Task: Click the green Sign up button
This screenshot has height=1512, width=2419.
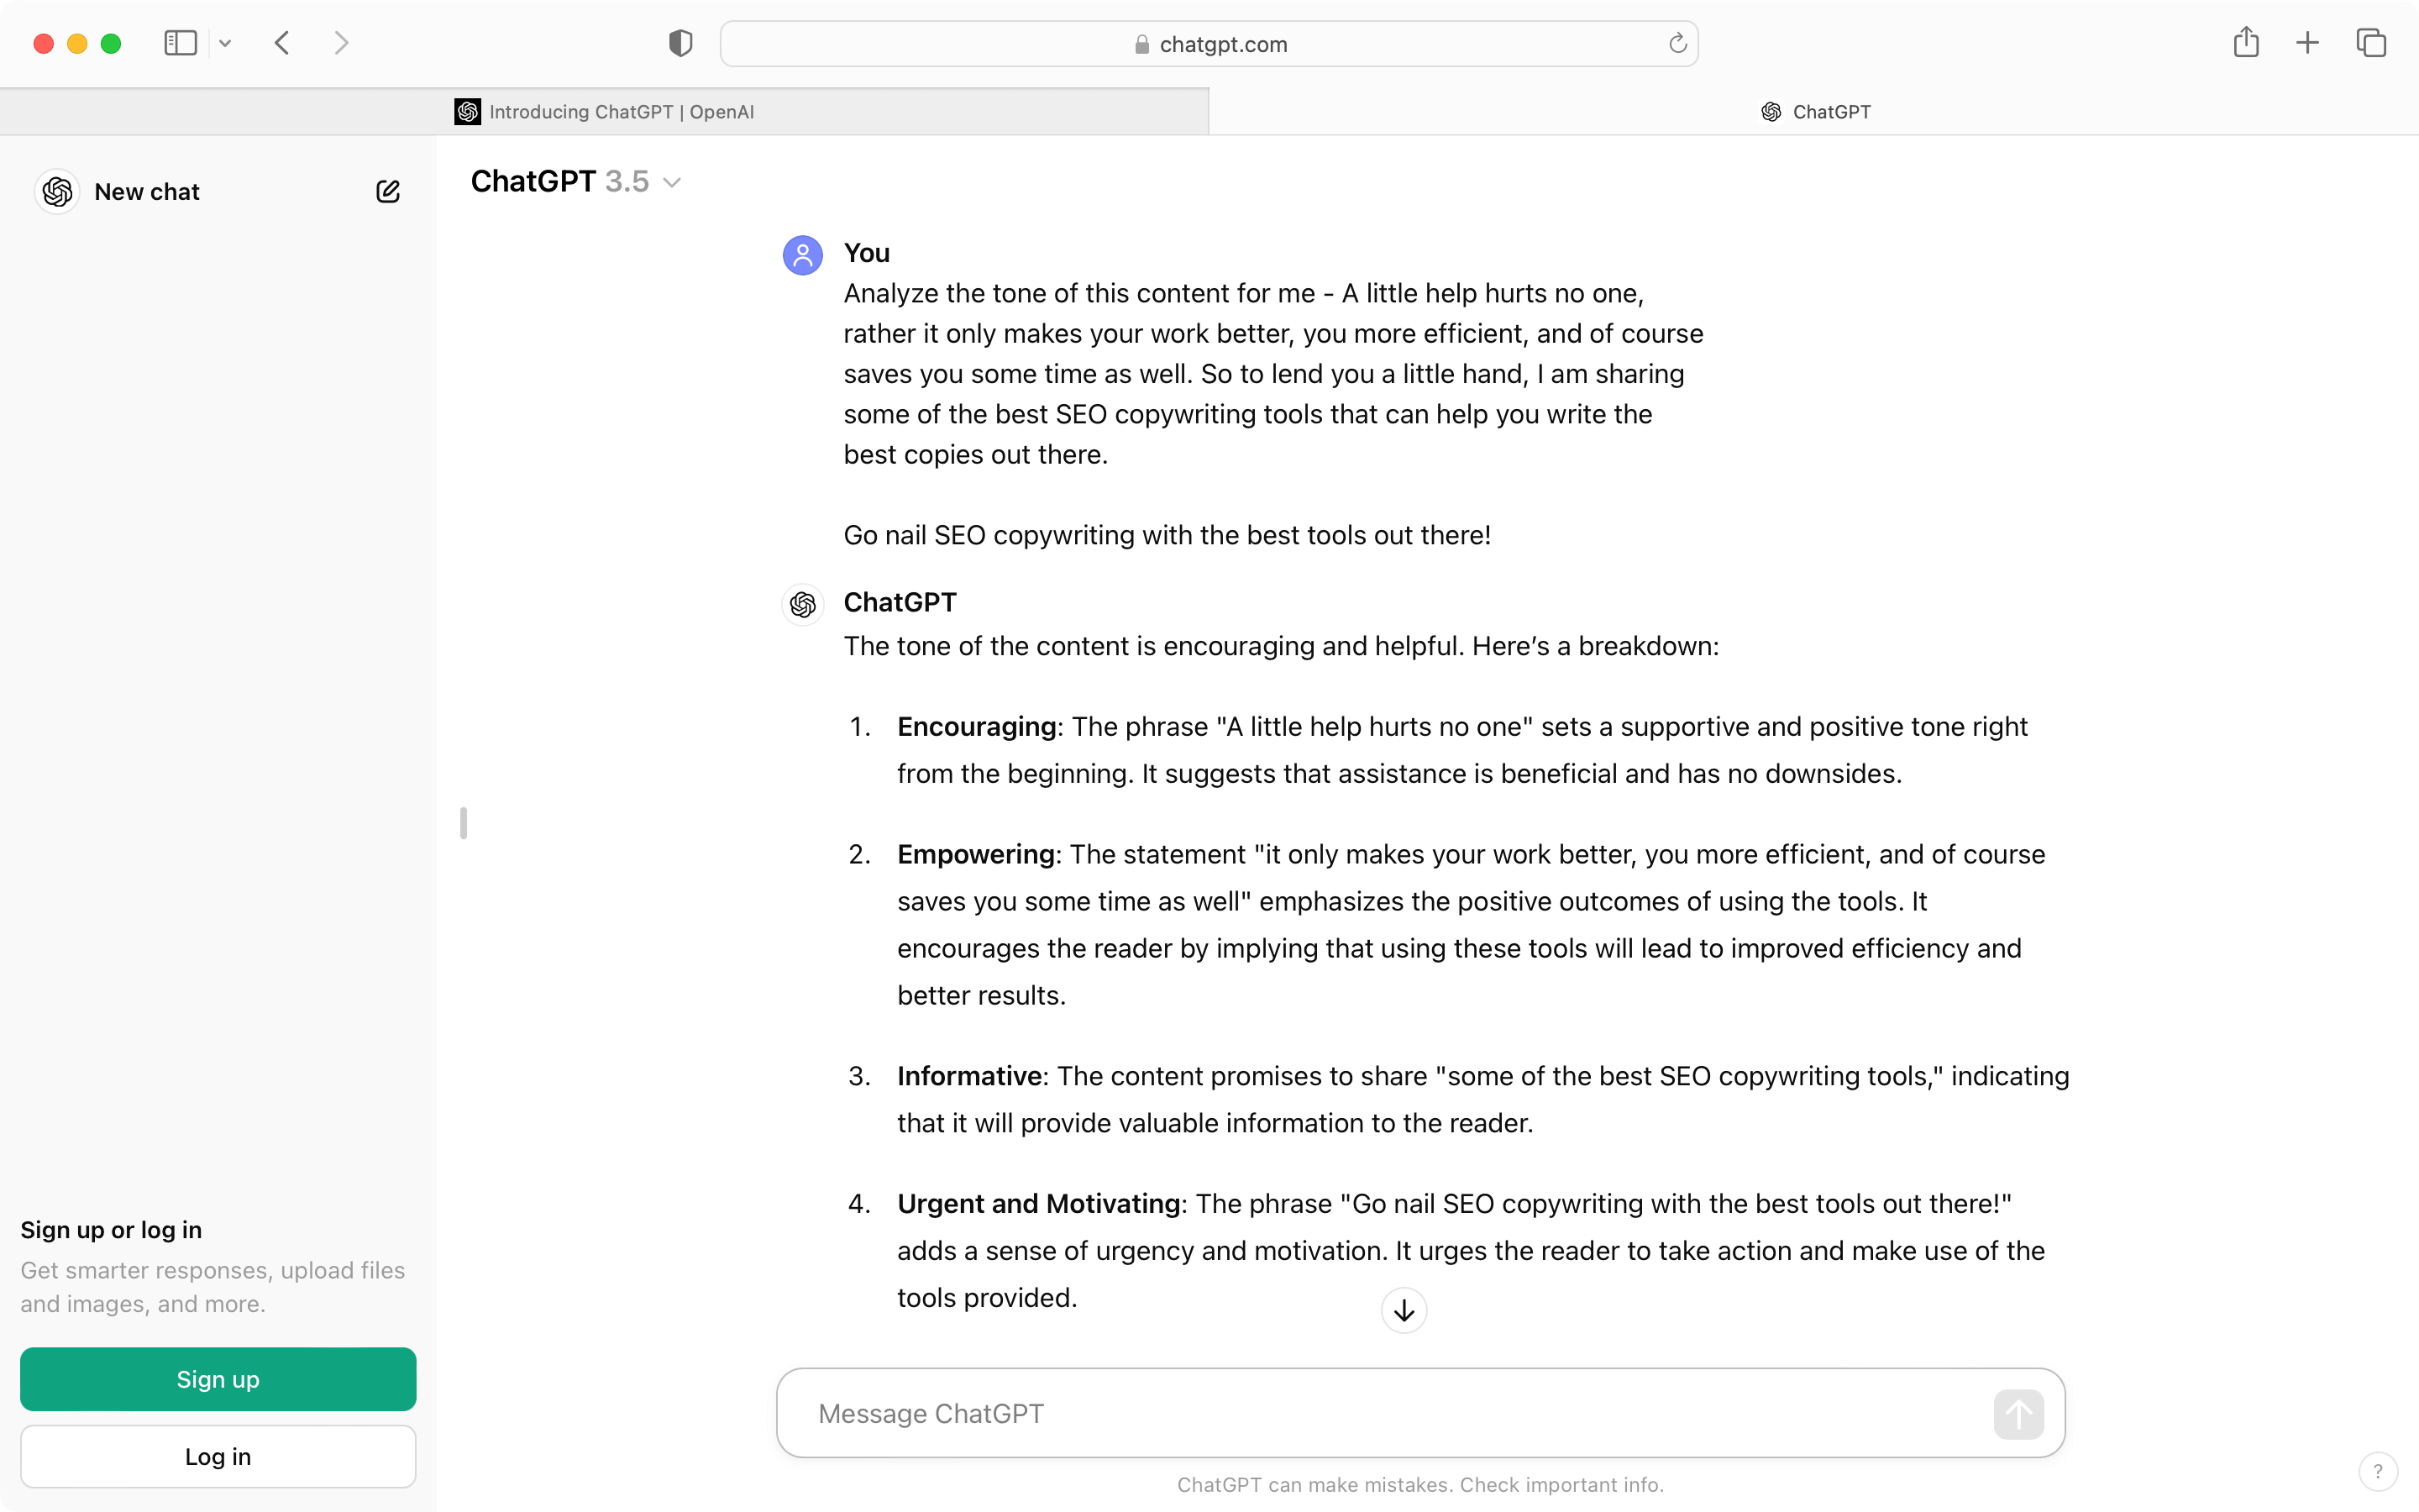Action: pyautogui.click(x=218, y=1379)
